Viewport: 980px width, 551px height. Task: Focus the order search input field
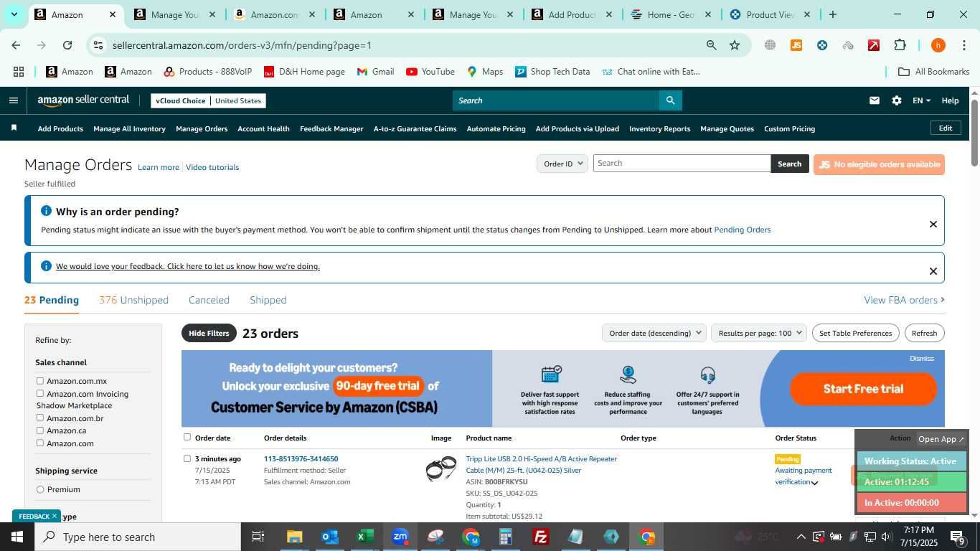(x=682, y=163)
